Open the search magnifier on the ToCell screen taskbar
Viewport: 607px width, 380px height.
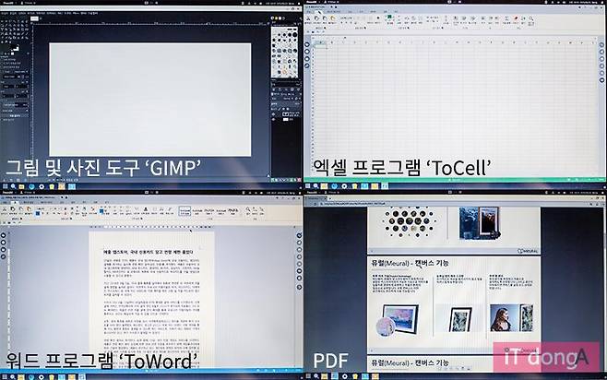(x=316, y=186)
